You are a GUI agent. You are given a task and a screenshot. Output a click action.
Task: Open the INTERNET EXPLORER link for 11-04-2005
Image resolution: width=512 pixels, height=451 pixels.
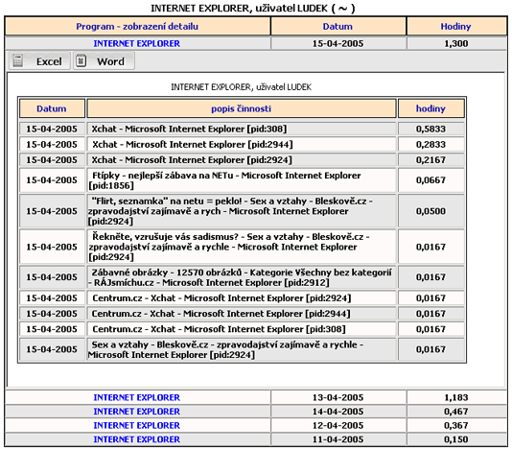[136, 439]
